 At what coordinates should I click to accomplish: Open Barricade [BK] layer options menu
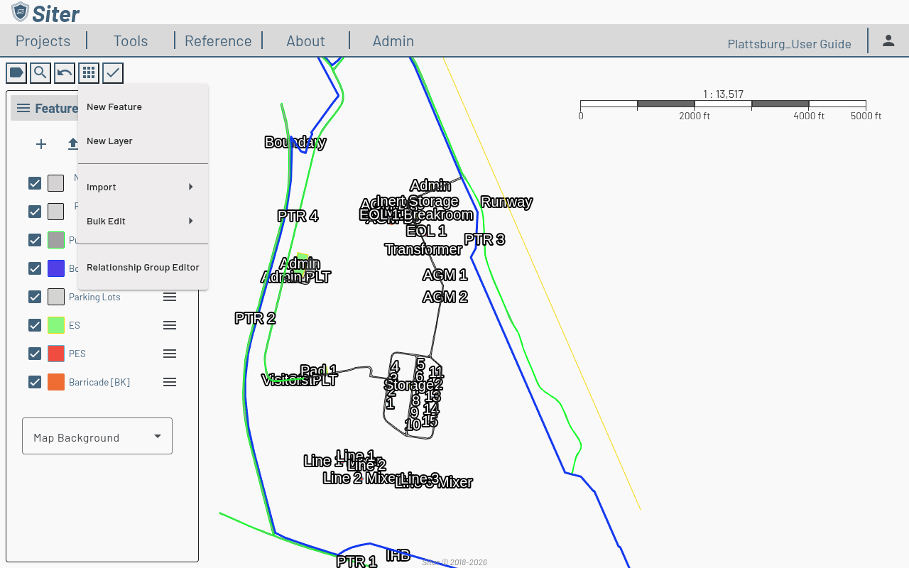[170, 382]
